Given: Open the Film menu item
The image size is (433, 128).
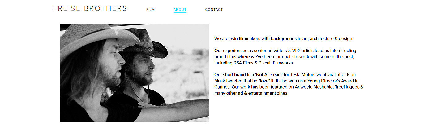Looking at the screenshot, I should 150,10.
